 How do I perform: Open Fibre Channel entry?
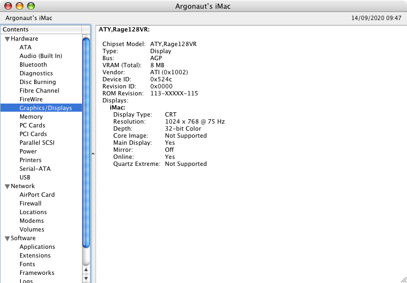39,91
